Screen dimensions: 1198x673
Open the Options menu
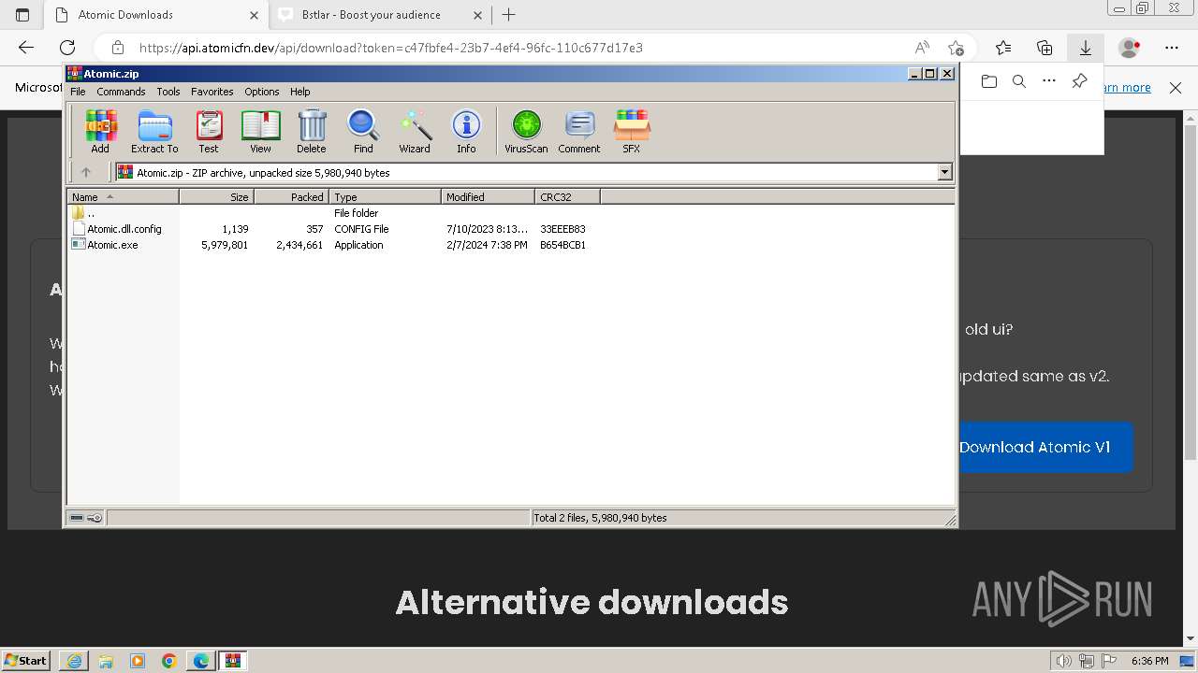tap(262, 92)
